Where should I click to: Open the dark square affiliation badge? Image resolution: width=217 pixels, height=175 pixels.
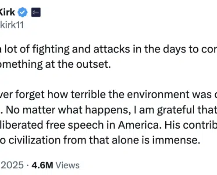(x=36, y=12)
